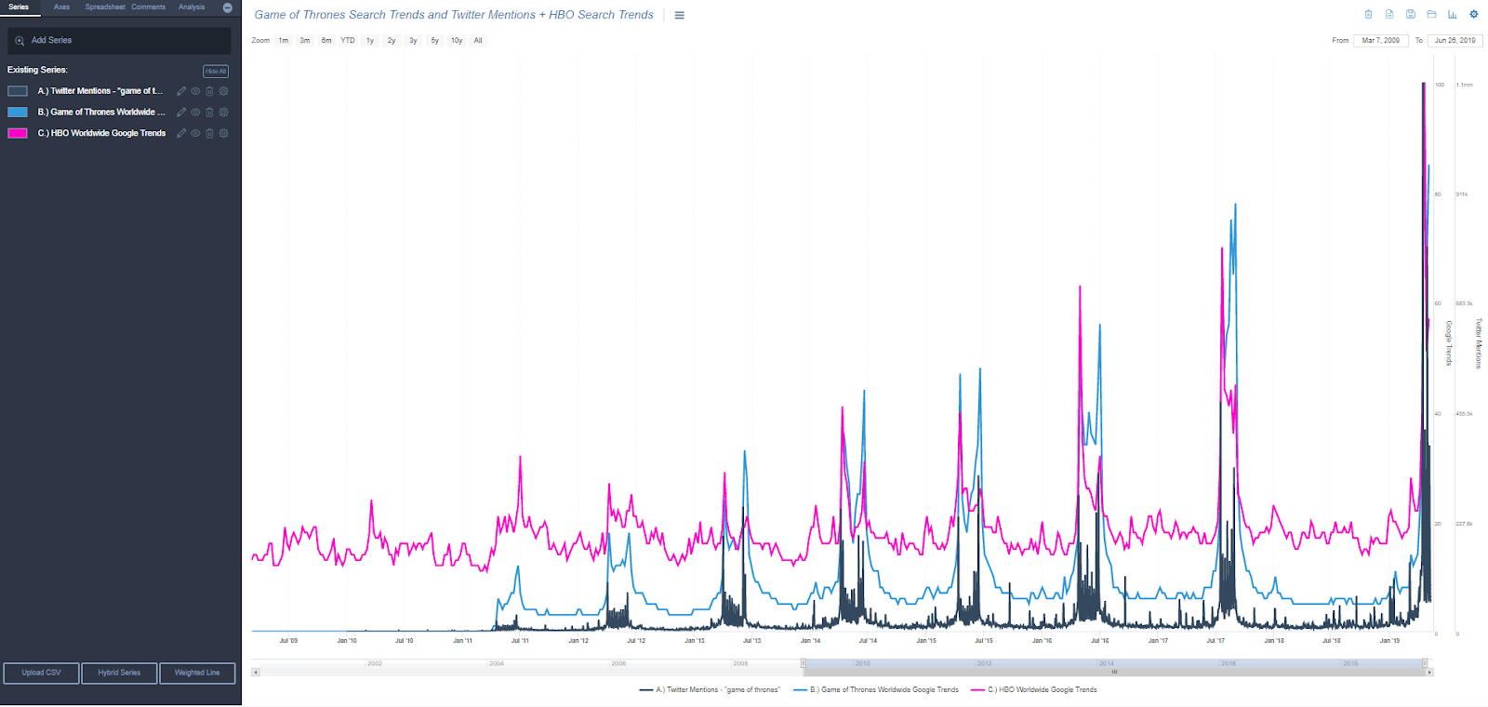1488x707 pixels.
Task: Click the chart title text
Action: [x=454, y=15]
